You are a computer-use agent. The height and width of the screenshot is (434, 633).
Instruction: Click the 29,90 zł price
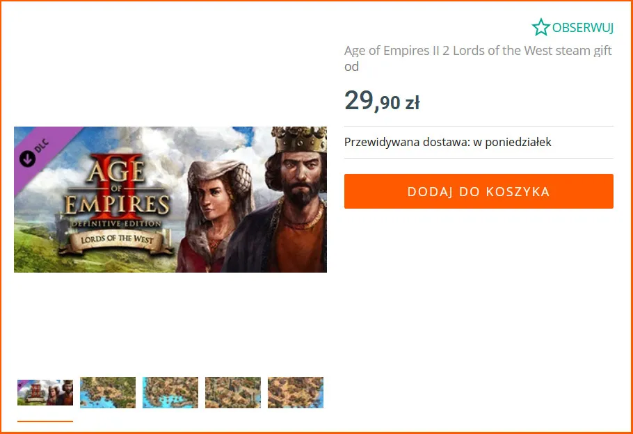pos(382,101)
